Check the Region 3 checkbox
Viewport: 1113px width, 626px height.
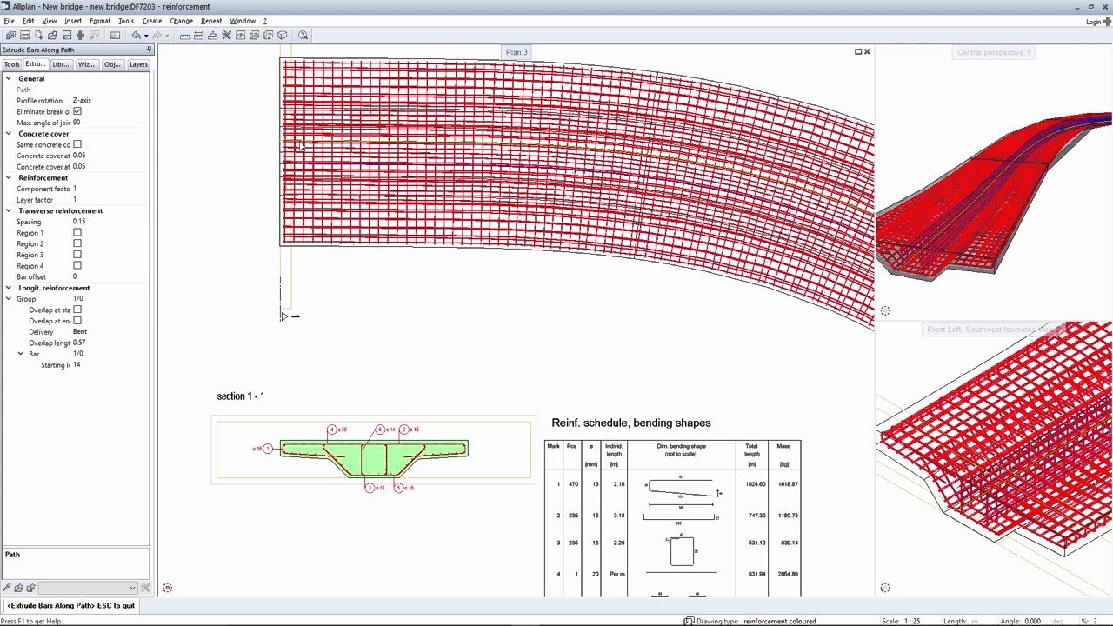tap(77, 255)
